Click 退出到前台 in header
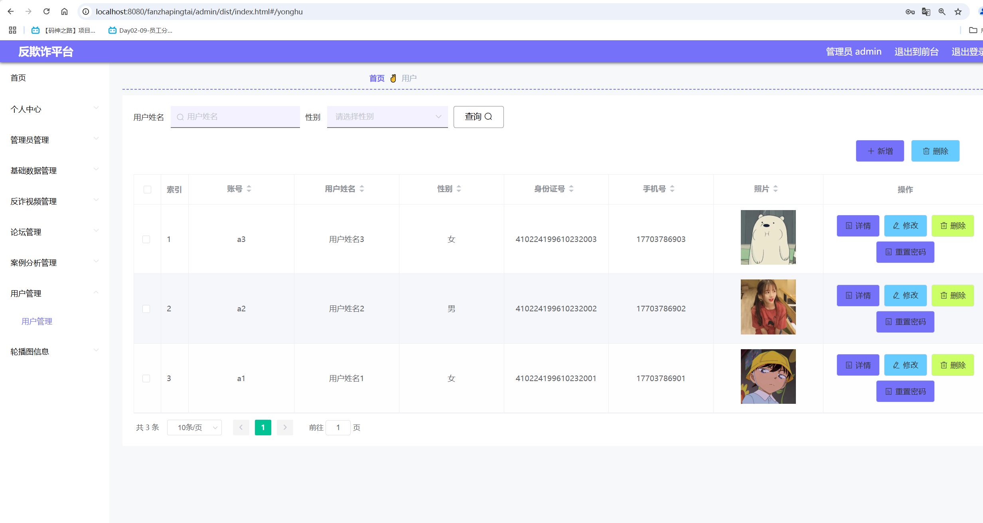983x523 pixels. (x=916, y=51)
